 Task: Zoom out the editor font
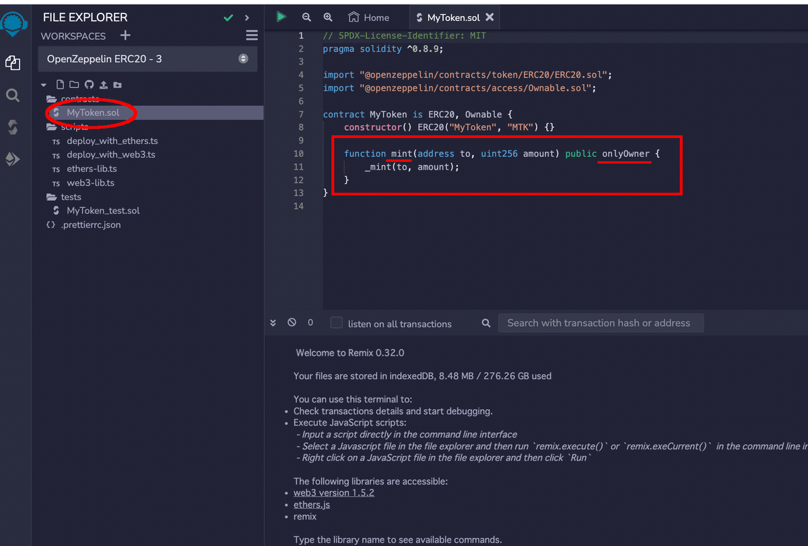tap(307, 18)
